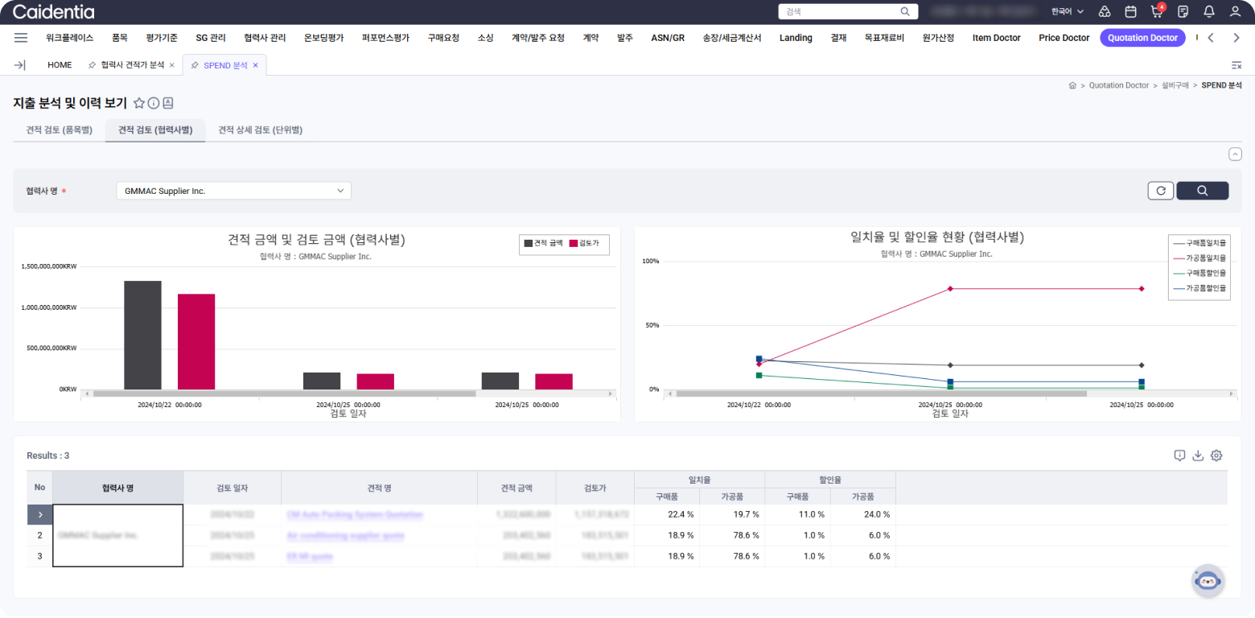
Task: Open the shopping cart with badge
Action: pyautogui.click(x=1157, y=11)
